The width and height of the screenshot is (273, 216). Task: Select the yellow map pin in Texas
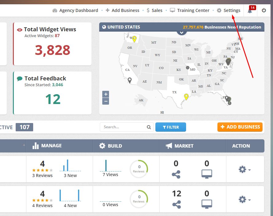tap(186, 97)
